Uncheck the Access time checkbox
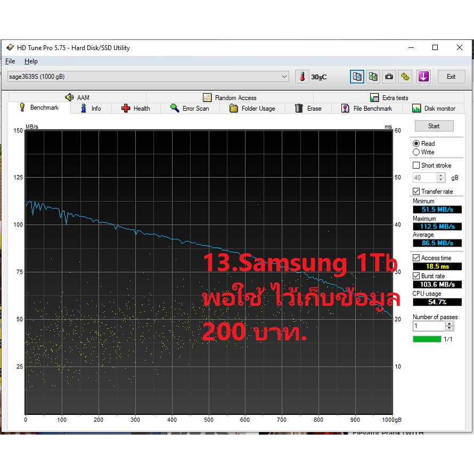 (416, 258)
